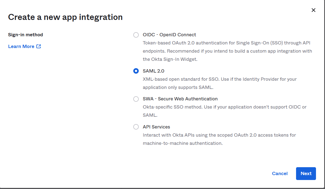The image size is (325, 189).
Task: Click the 'Create a new app integration' heading
Action: coord(65,17)
